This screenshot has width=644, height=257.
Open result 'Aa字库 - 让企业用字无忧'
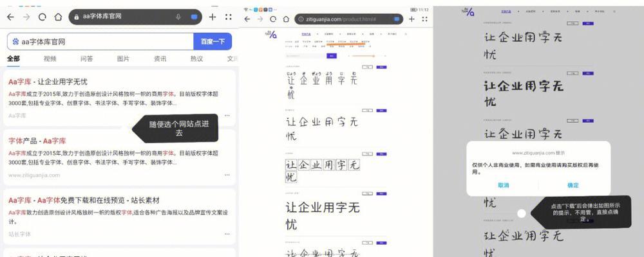[48, 82]
